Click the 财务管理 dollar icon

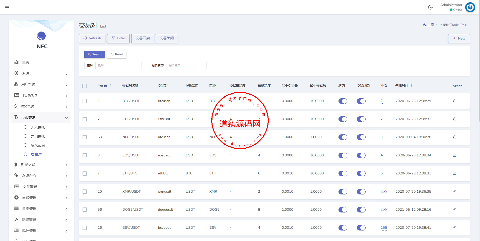(x=16, y=106)
